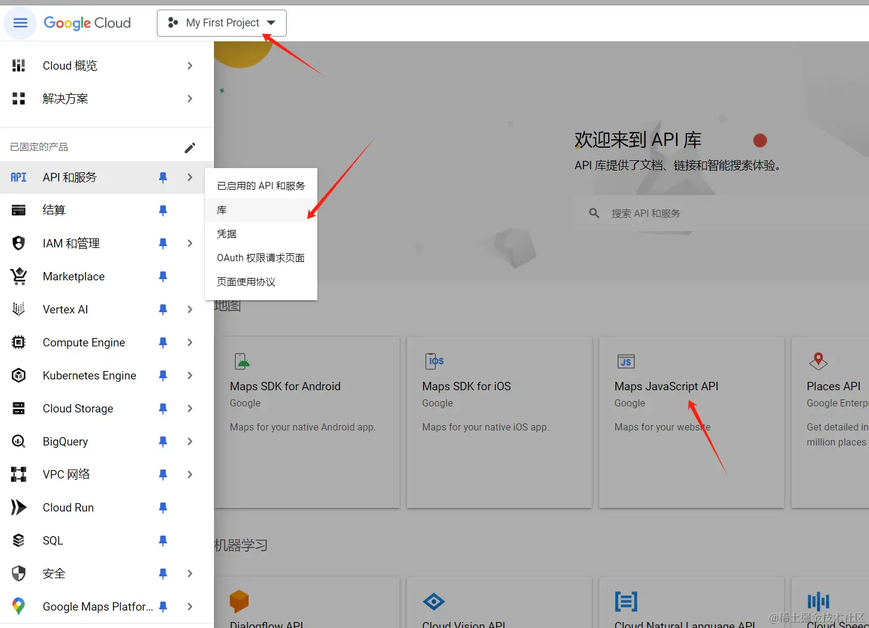
Task: Click the 安全 security shield icon
Action: pos(19,573)
